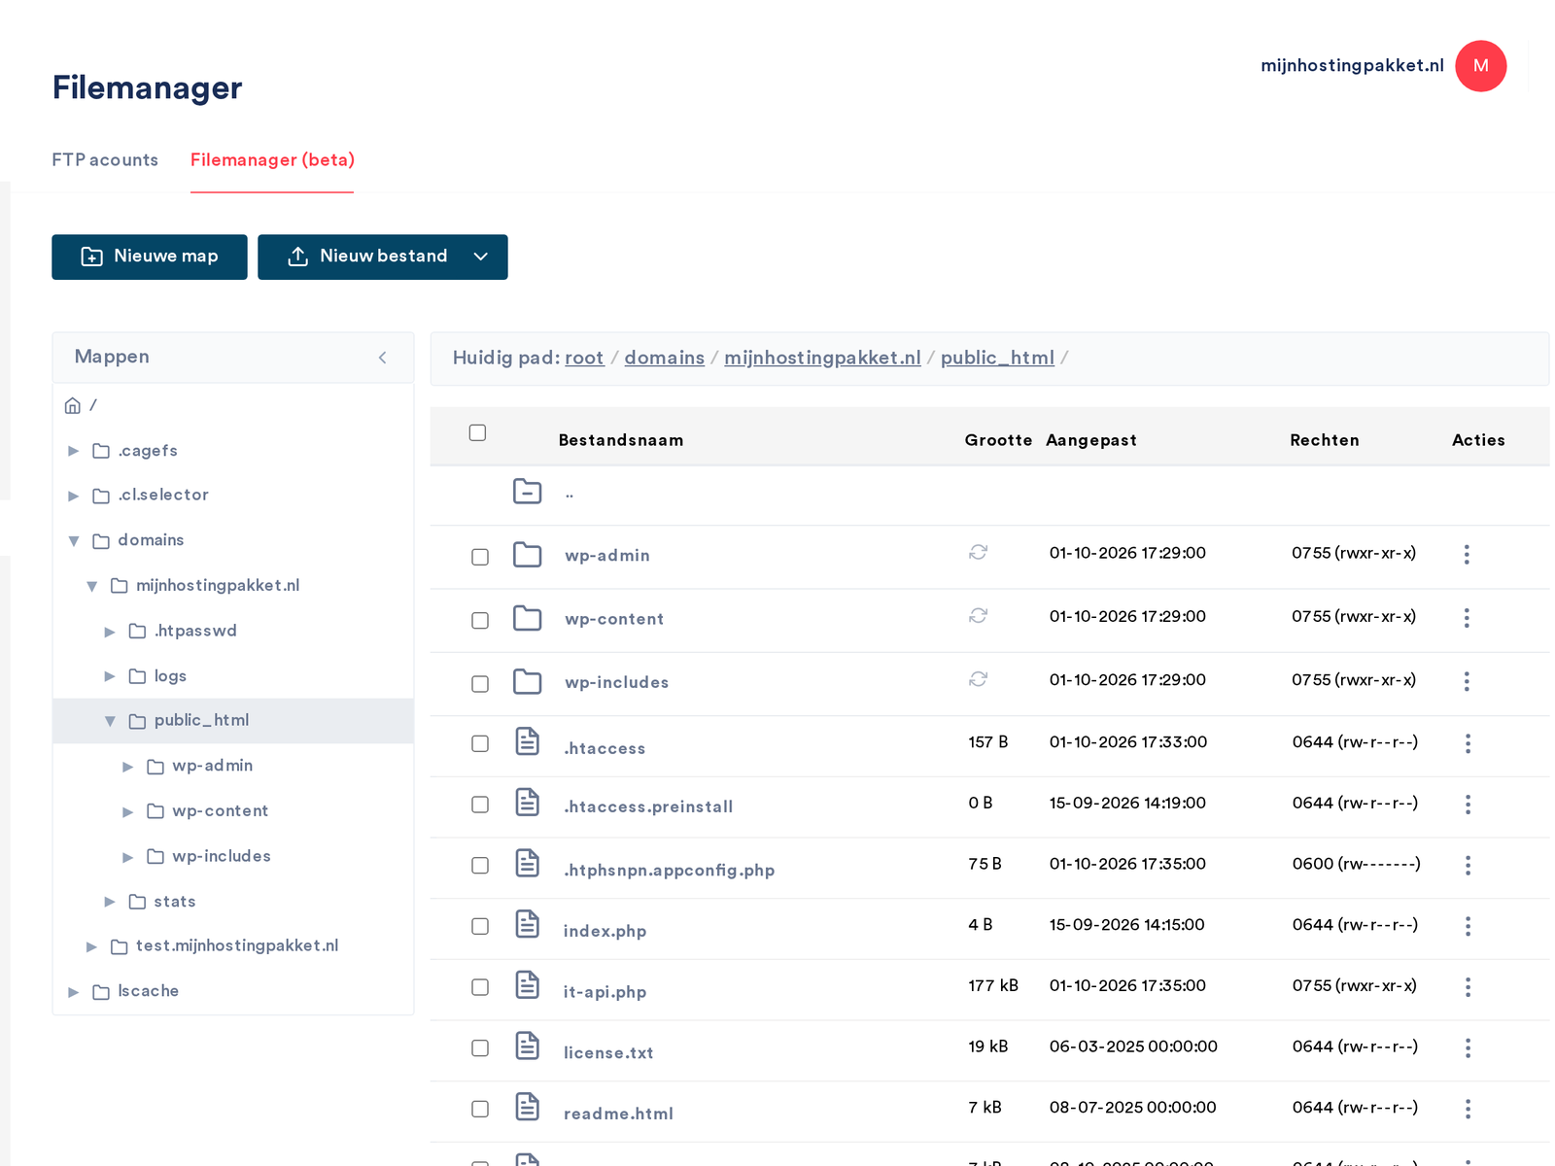Click the license.txt file icon

[x=527, y=1046]
